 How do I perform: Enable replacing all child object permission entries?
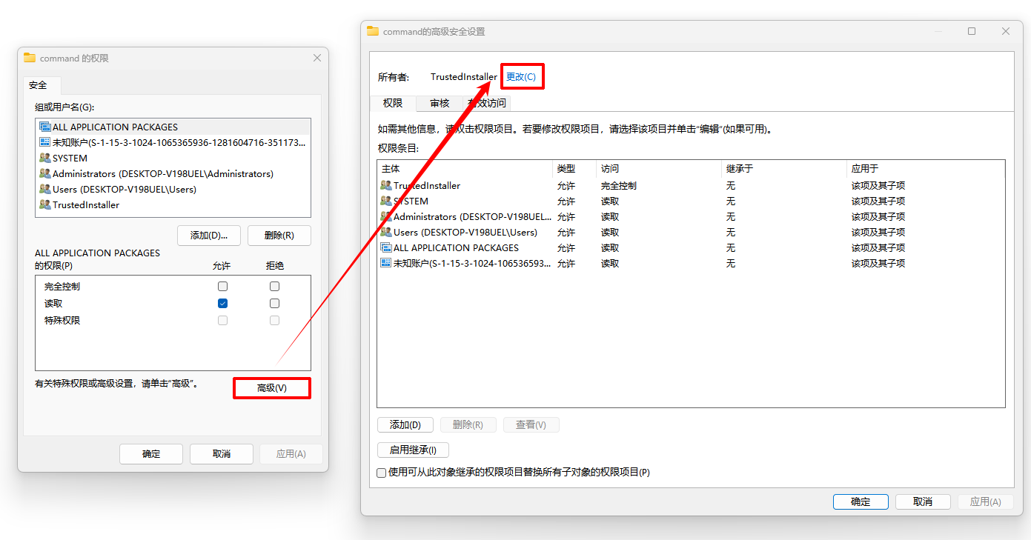381,473
